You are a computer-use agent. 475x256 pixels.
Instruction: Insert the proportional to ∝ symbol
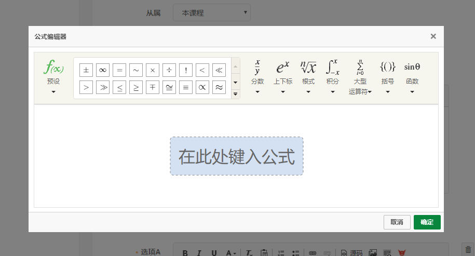(x=202, y=87)
